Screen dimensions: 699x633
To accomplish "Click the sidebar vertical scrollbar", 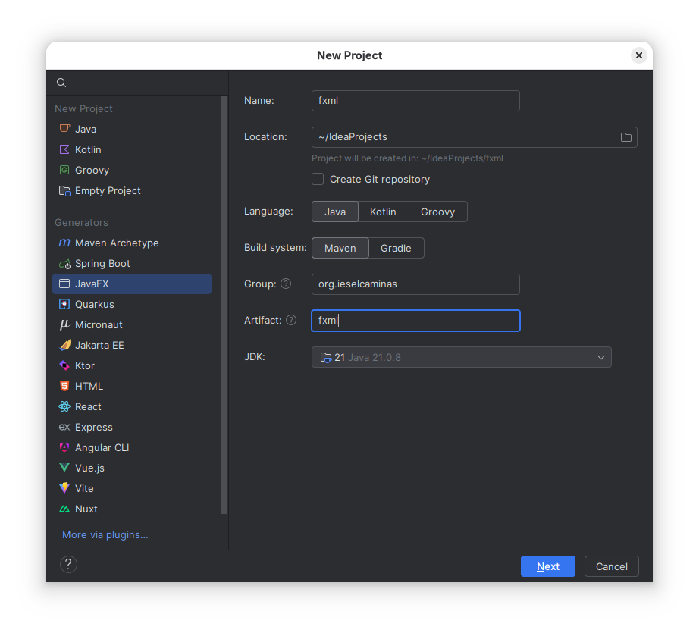I will (x=224, y=303).
